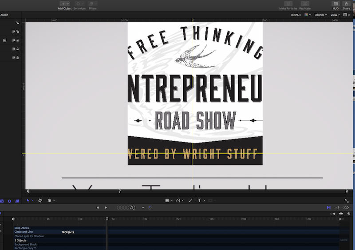Click the mask badge on third layer row

(x=14, y=40)
